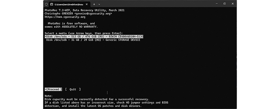Click the grenier@cgsecurity.org email text
Viewport: 280px width, 109px height.
(93, 14)
